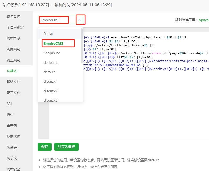Open 防盗链 sidebar tab
Screen dimensions: 209x171
[x=16, y=147]
